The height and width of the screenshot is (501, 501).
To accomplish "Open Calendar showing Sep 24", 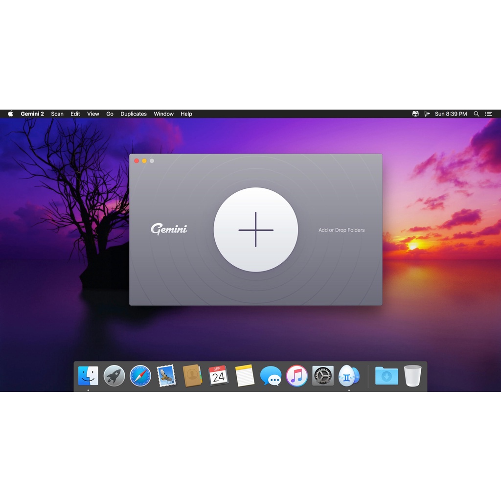I will click(218, 376).
